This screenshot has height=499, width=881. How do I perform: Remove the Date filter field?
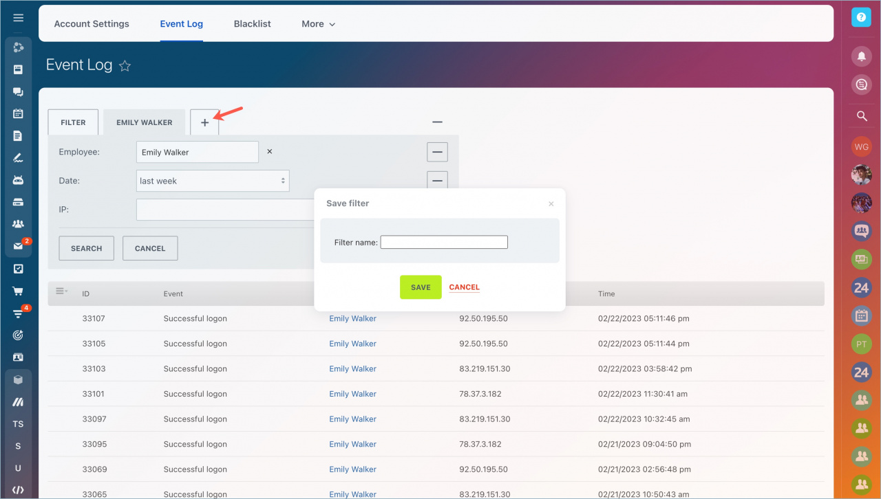pyautogui.click(x=437, y=180)
